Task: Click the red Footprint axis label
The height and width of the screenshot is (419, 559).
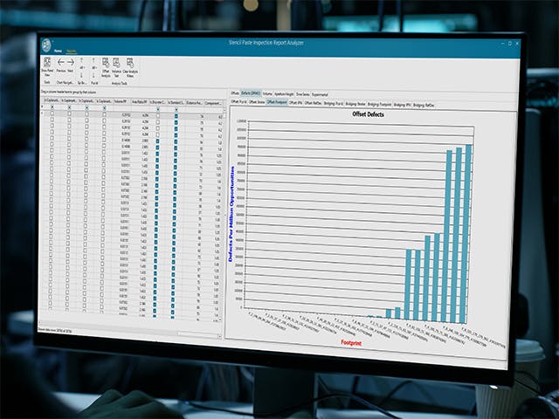Action: tap(351, 343)
